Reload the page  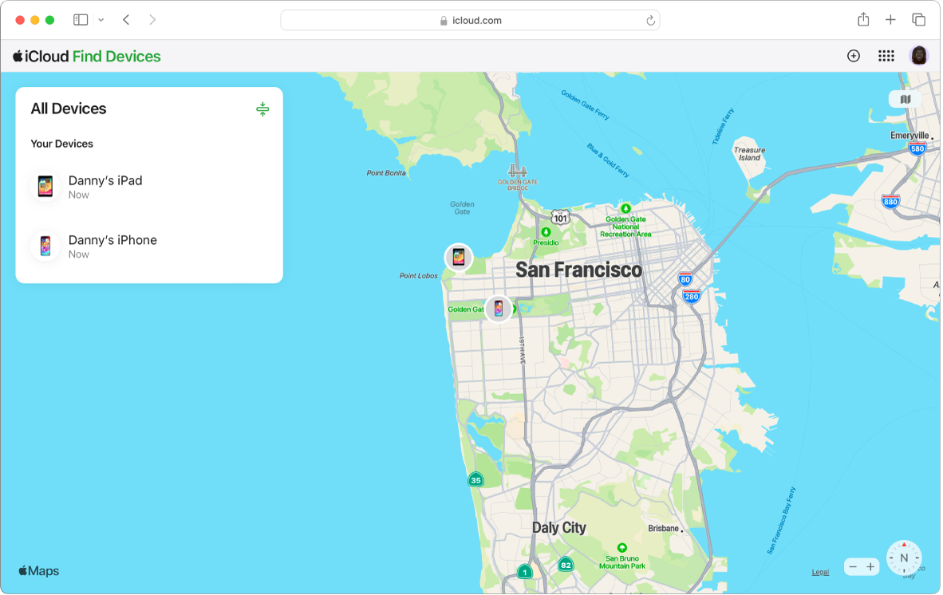click(650, 21)
